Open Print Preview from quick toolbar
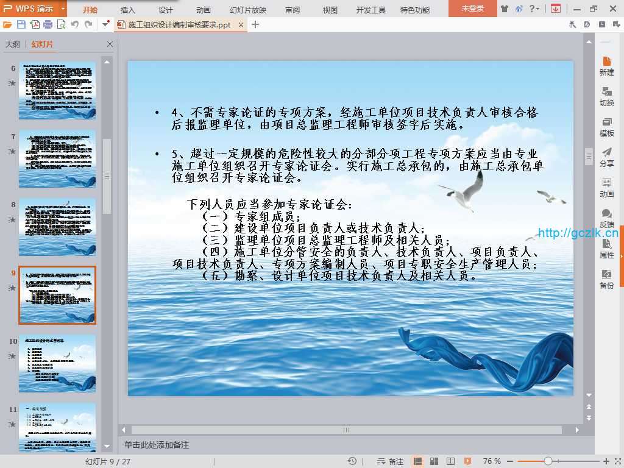This screenshot has height=468, width=624. [61, 24]
